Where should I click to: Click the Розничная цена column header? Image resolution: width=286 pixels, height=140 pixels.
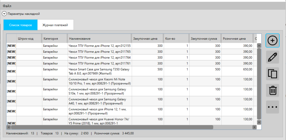(x=234, y=38)
